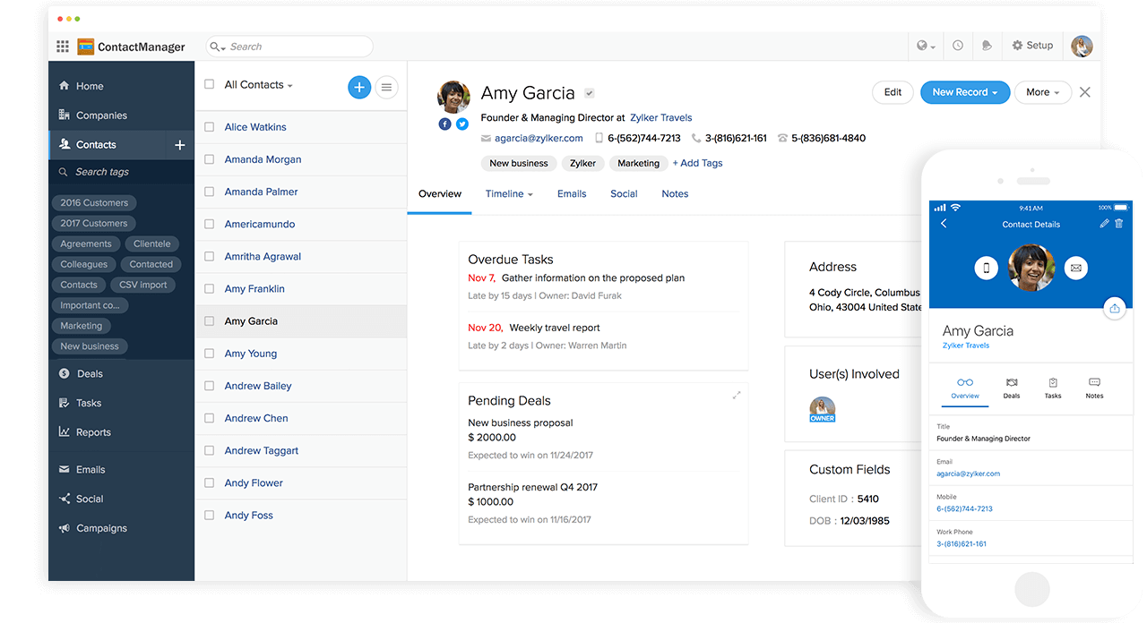
Task: Click the globe icon in top bar
Action: click(923, 46)
